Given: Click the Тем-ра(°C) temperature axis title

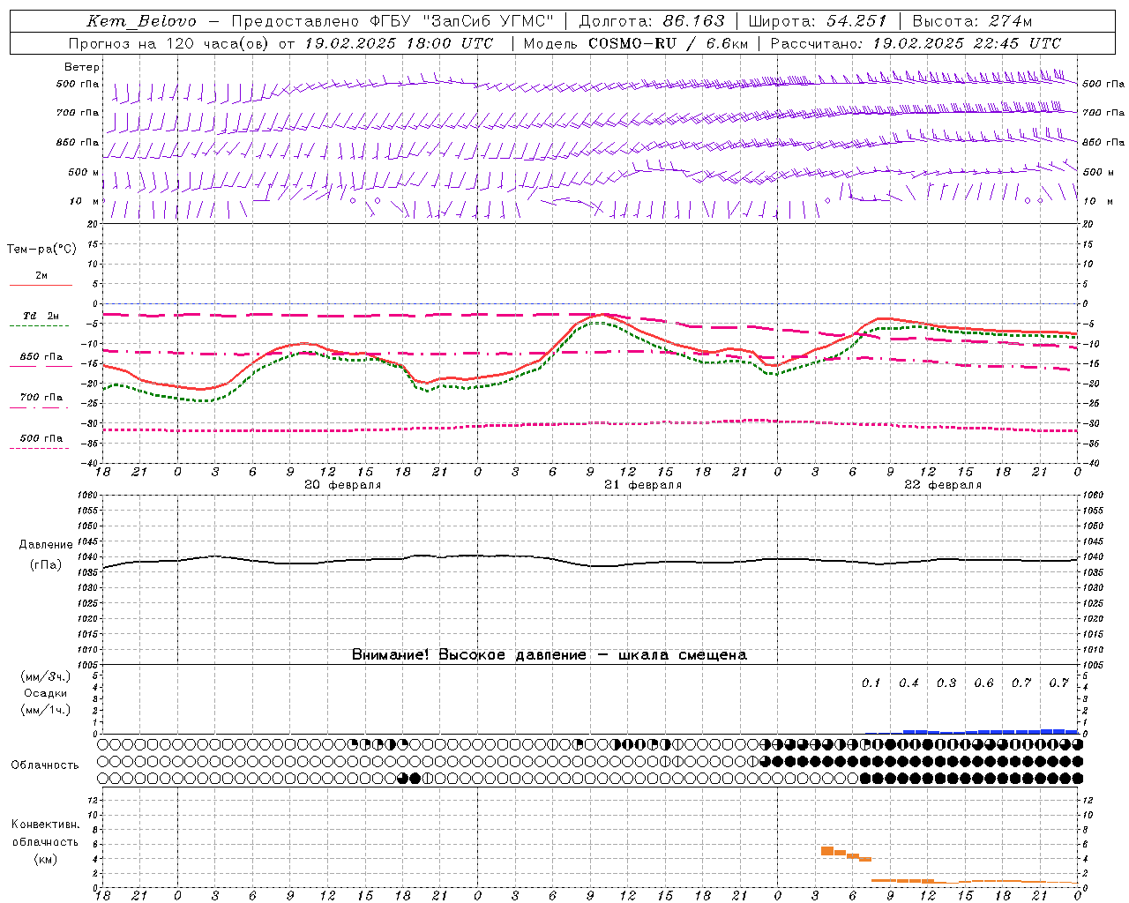Looking at the screenshot, I should [x=41, y=250].
